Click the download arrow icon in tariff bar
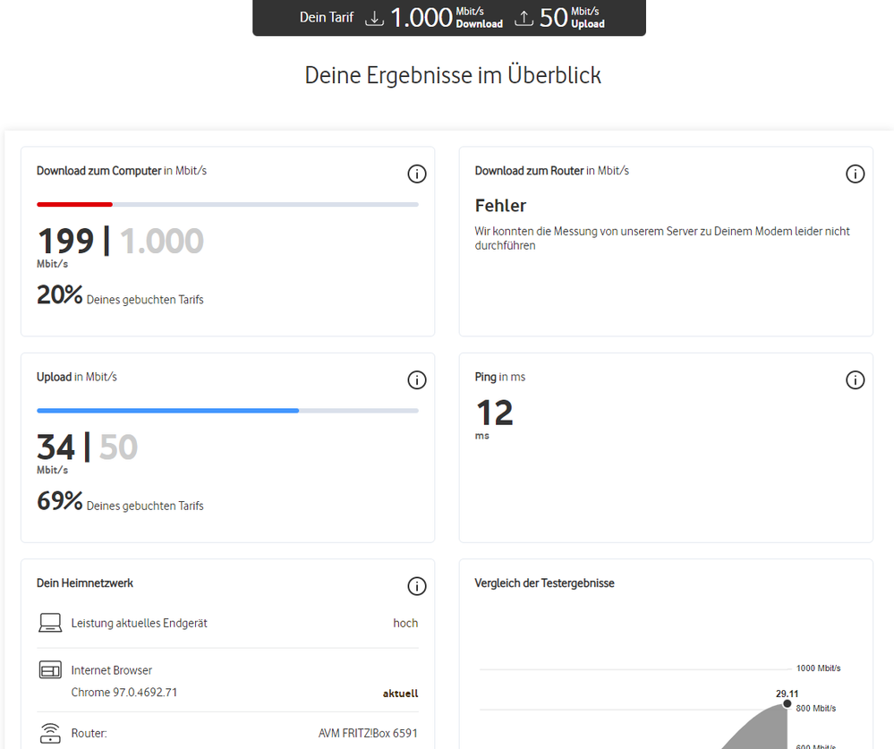The height and width of the screenshot is (749, 894). click(375, 17)
